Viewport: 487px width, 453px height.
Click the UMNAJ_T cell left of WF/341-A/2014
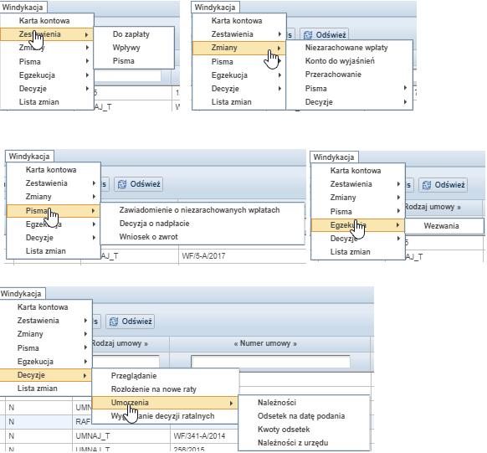pyautogui.click(x=93, y=436)
